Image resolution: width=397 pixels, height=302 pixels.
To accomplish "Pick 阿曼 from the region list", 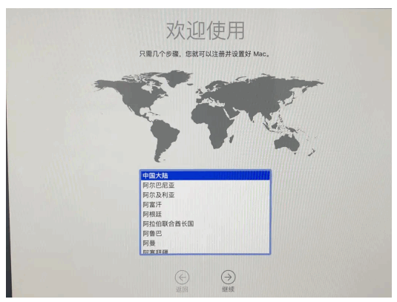I will (205, 243).
